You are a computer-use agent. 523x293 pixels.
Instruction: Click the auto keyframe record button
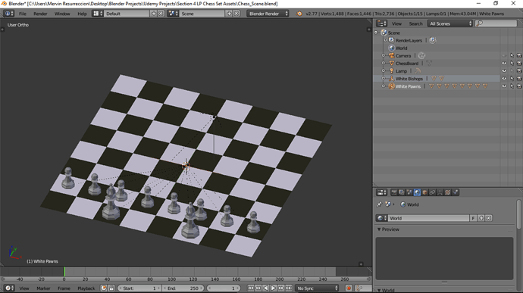349,288
